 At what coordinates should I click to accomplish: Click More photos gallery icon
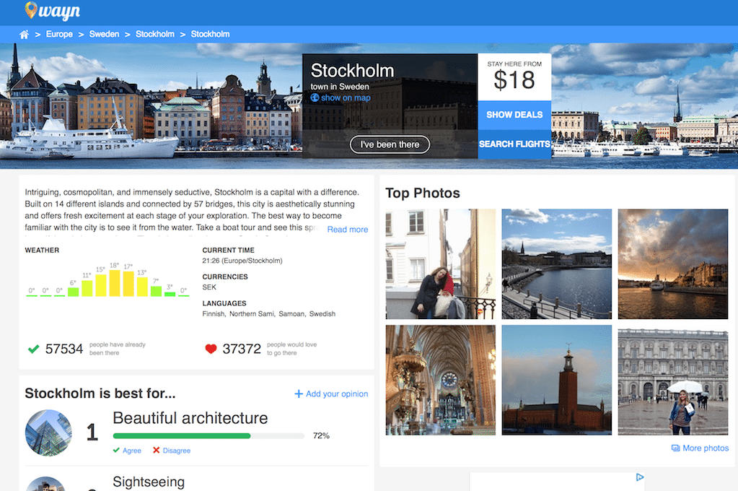[x=675, y=448]
